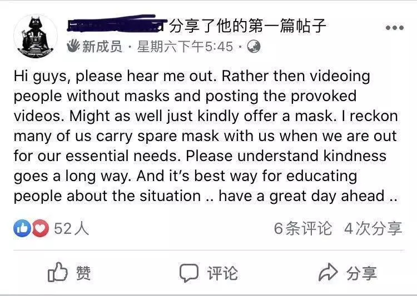Click the blue thumbs-up reaction icon
The height and width of the screenshot is (296, 417).
[22, 228]
